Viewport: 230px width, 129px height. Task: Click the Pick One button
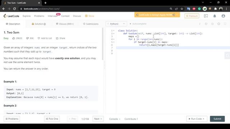[x=52, y=119]
